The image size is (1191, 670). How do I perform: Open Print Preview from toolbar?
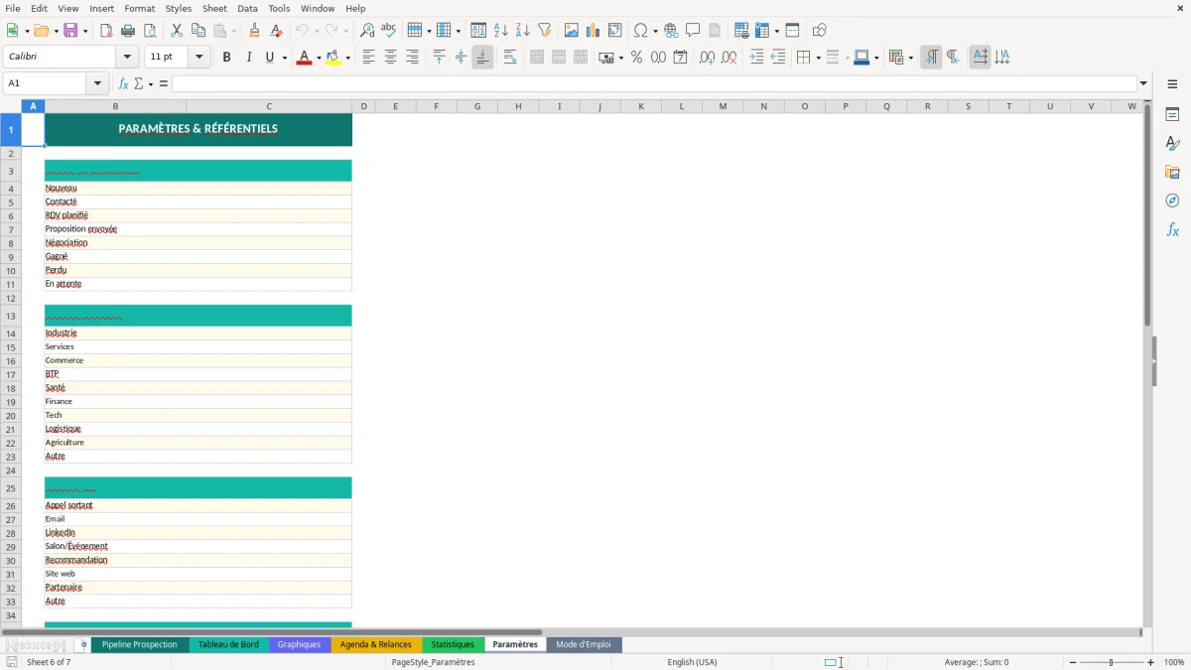[150, 31]
